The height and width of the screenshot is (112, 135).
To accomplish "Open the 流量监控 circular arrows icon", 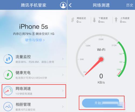I will point(8,59).
